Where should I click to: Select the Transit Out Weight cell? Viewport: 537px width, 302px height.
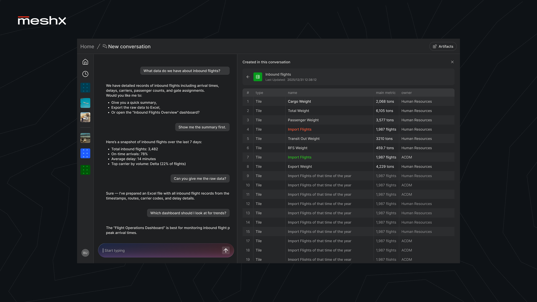coord(304,139)
